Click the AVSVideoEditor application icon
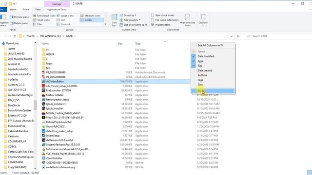This screenshot has width=312, height=175. pyautogui.click(x=43, y=82)
